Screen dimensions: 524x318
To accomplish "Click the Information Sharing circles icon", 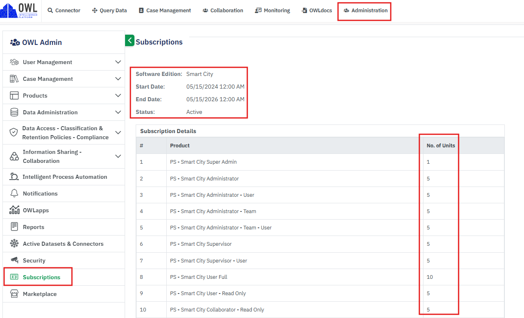I will pyautogui.click(x=14, y=156).
